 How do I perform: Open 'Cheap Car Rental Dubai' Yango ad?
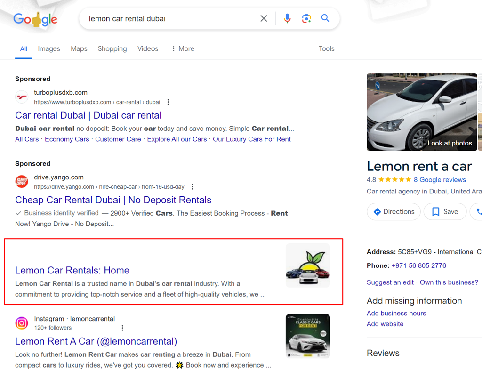coord(113,200)
